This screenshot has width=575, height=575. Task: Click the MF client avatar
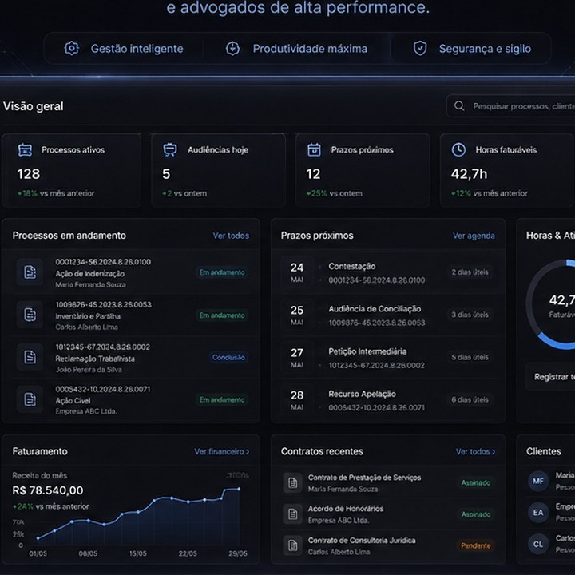[538, 481]
